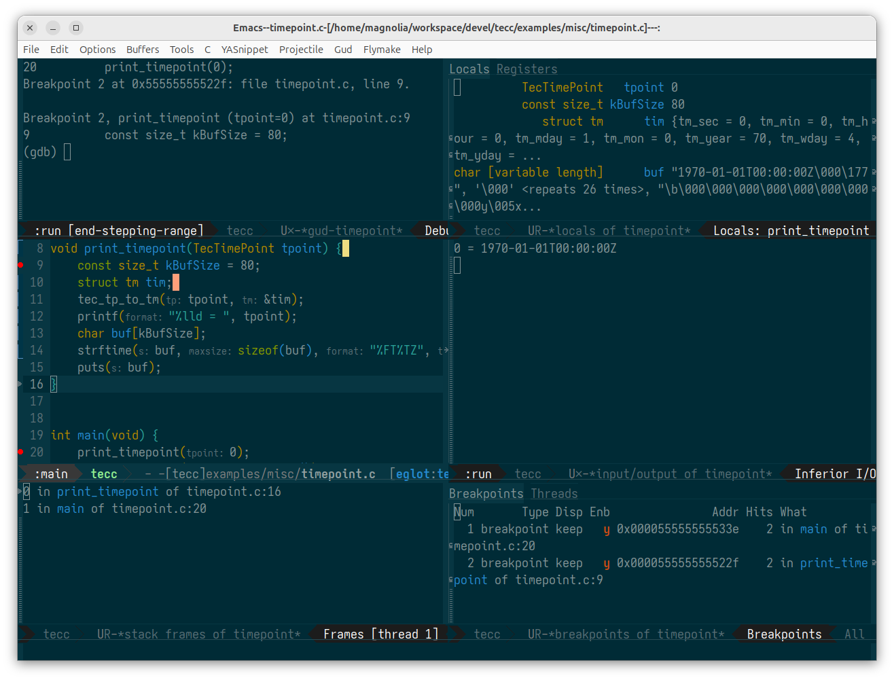Click the Locals: print_timepoint mode-line label

point(791,231)
